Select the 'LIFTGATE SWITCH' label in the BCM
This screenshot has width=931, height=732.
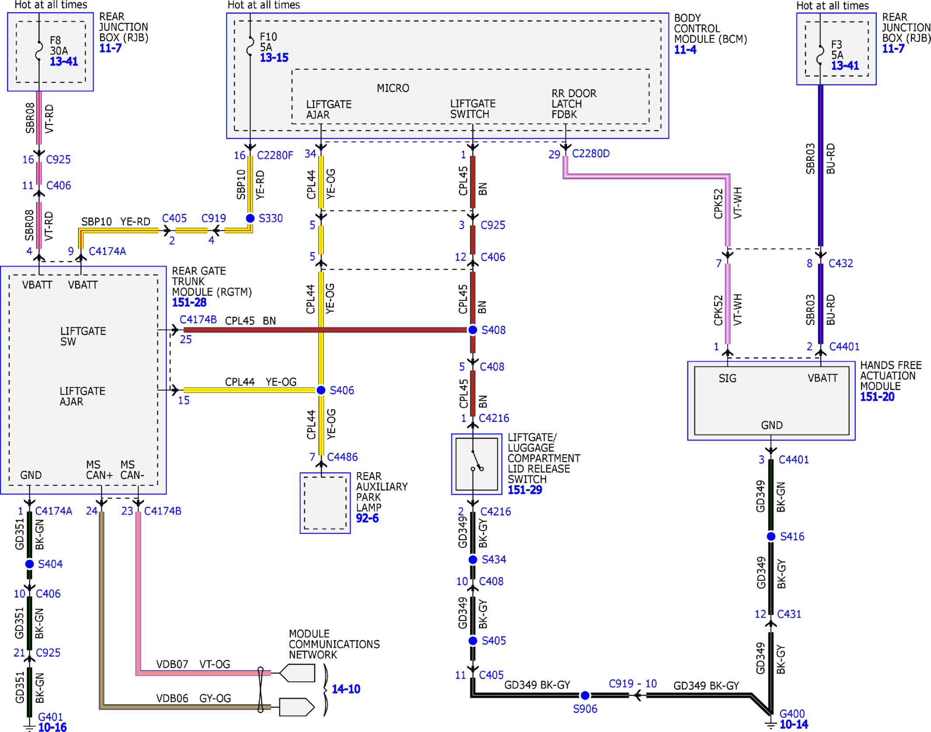(x=473, y=109)
